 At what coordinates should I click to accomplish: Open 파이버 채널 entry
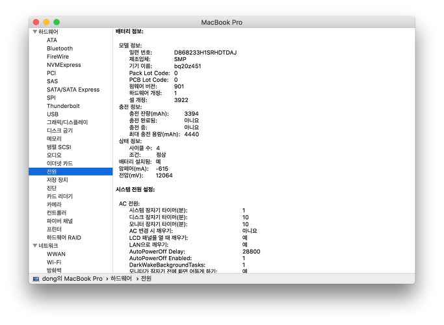click(x=59, y=221)
